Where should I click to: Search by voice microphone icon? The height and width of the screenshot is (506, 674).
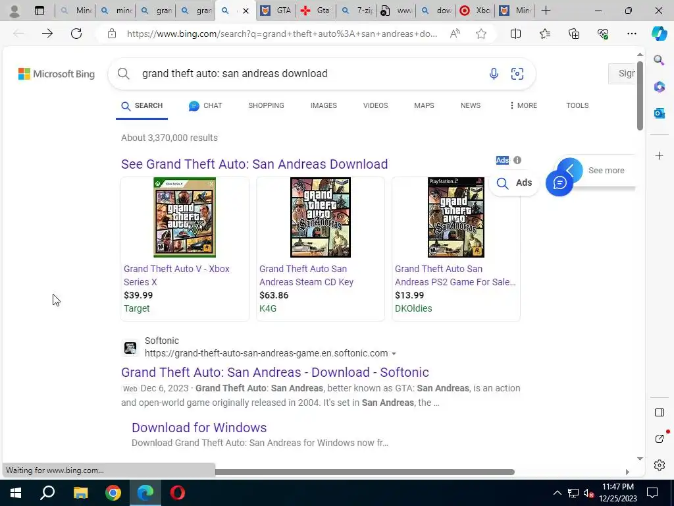[494, 74]
